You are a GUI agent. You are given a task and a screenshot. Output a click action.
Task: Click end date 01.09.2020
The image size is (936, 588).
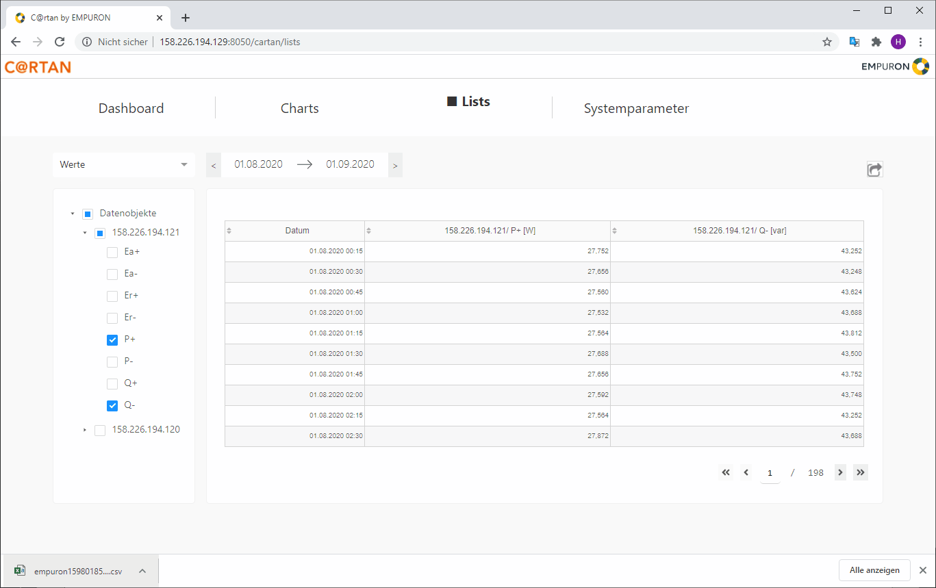coord(350,164)
